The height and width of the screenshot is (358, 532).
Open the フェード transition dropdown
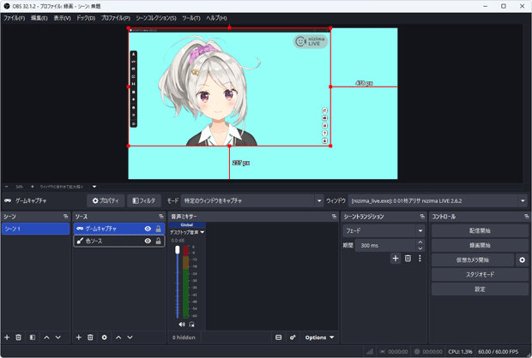384,230
